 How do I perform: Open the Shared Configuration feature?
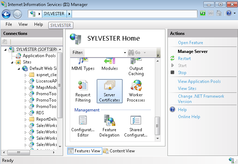136,126
